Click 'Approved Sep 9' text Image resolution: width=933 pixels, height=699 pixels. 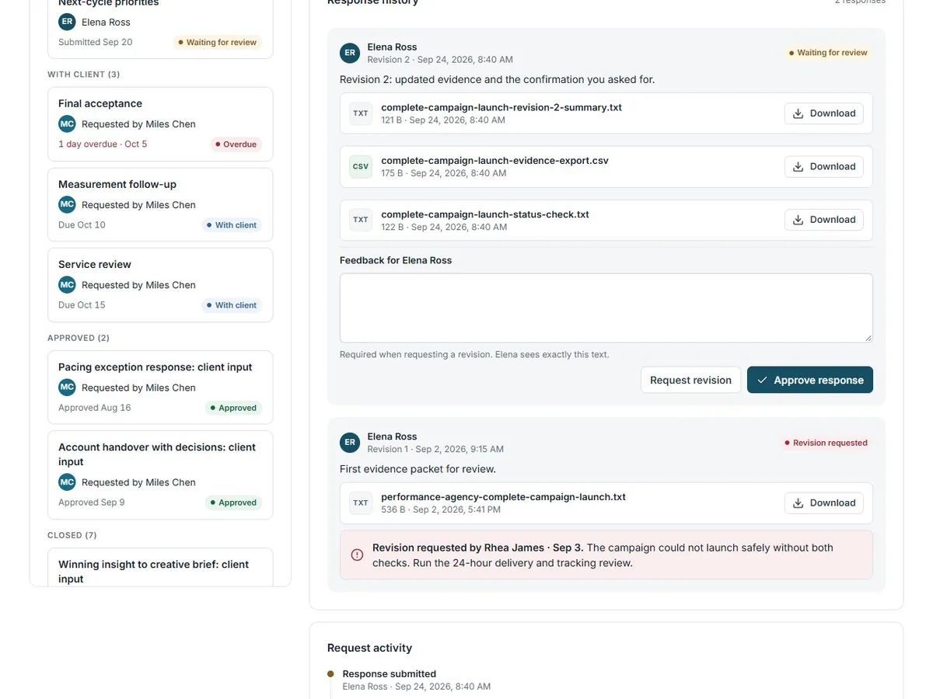pos(92,502)
